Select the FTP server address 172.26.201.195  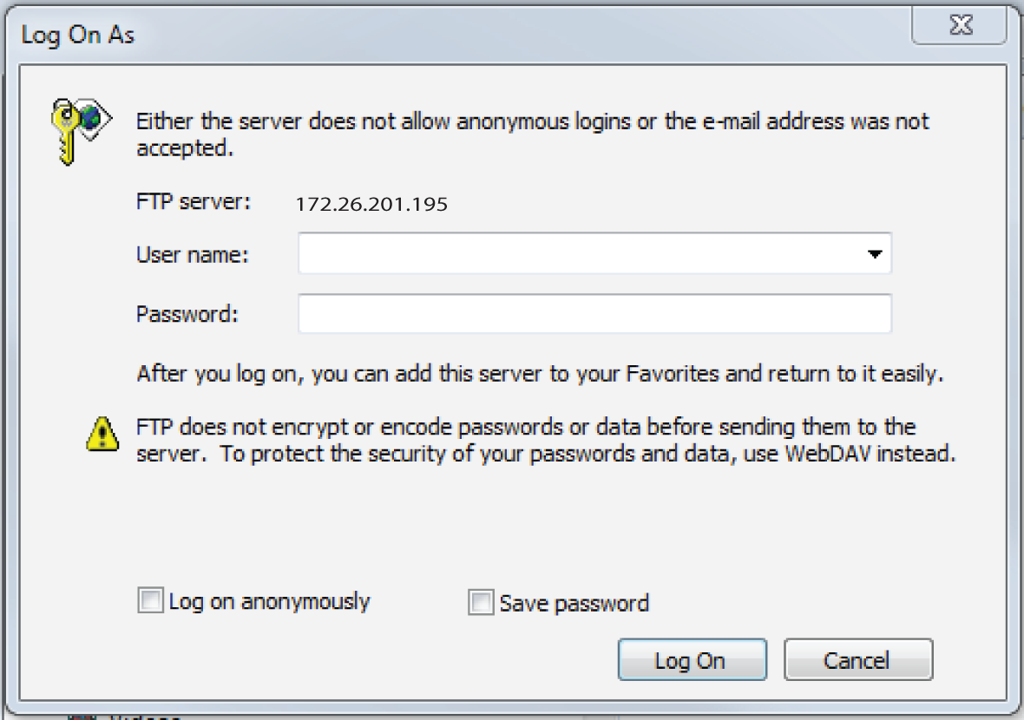371,205
